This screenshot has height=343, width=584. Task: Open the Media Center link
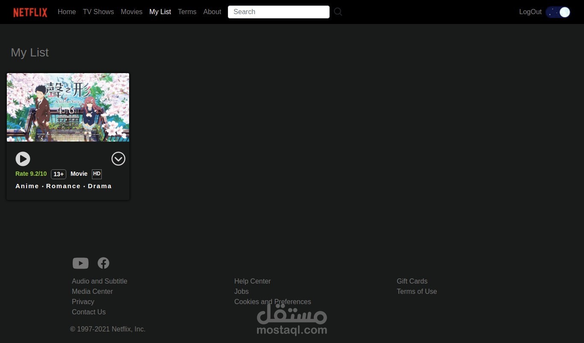[92, 291]
